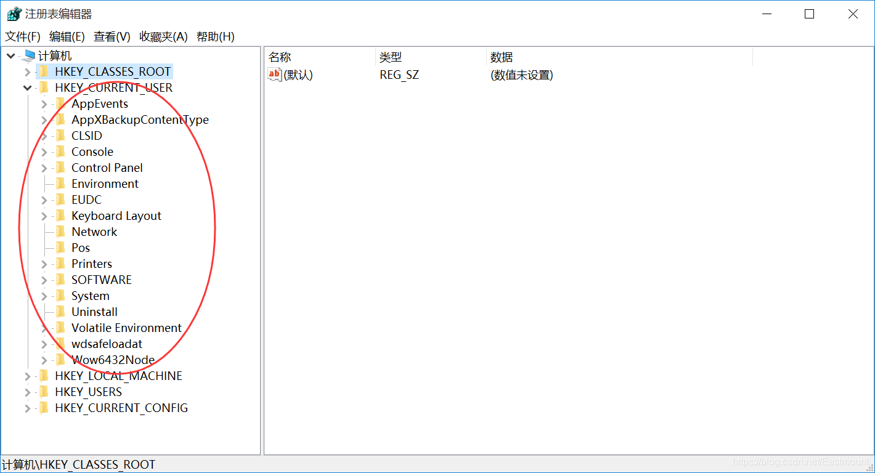
Task: Open the 查看 menu
Action: pyautogui.click(x=112, y=36)
